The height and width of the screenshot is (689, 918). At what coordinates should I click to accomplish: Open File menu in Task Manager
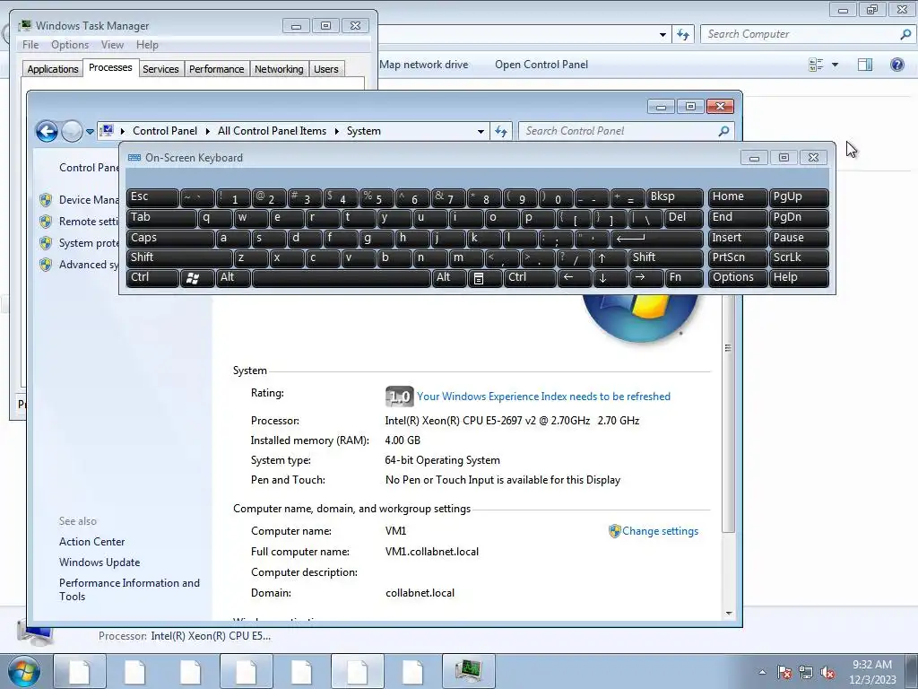point(30,45)
